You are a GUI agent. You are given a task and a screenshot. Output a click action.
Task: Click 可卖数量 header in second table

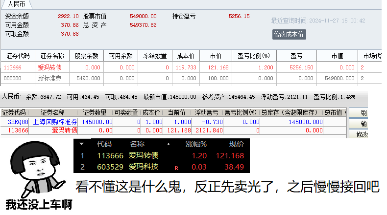point(126,112)
